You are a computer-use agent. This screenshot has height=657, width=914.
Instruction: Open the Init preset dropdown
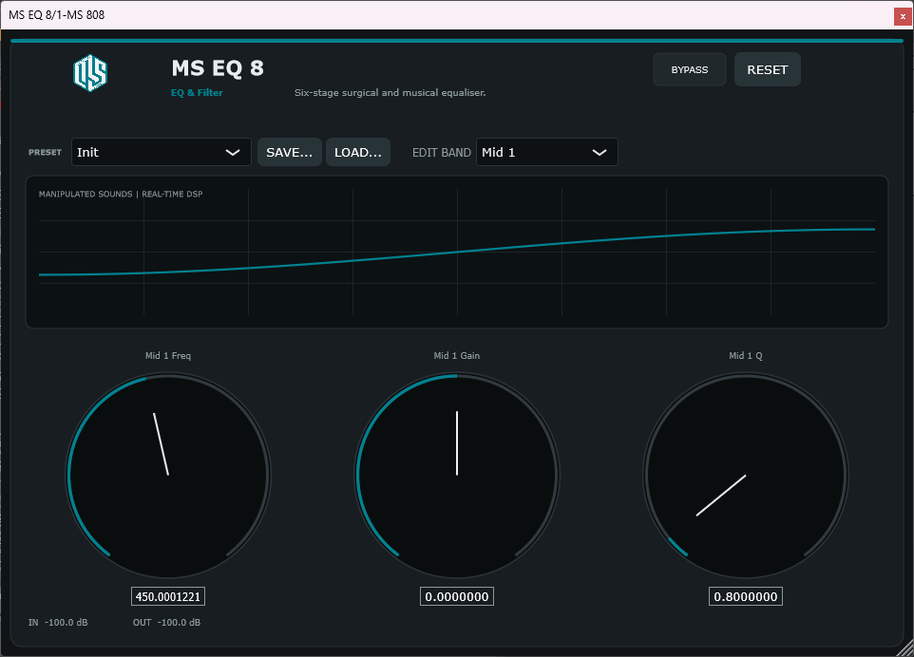[x=161, y=152]
